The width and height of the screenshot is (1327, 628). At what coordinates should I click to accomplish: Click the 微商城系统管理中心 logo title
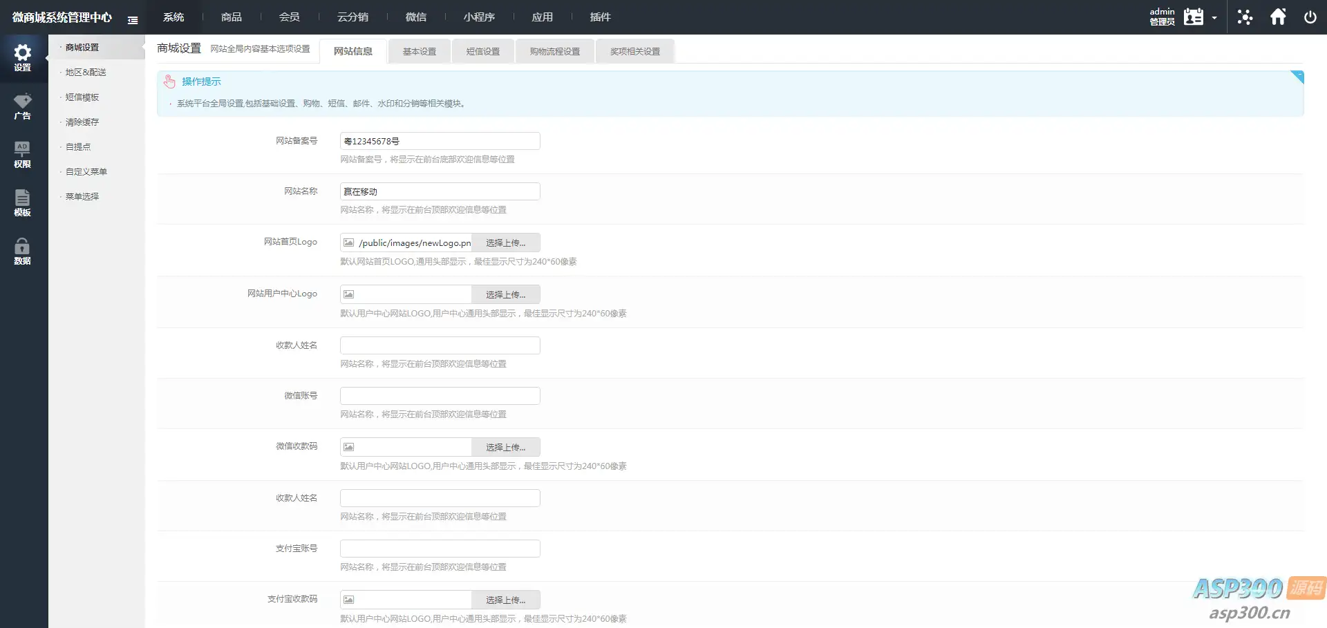[x=62, y=17]
